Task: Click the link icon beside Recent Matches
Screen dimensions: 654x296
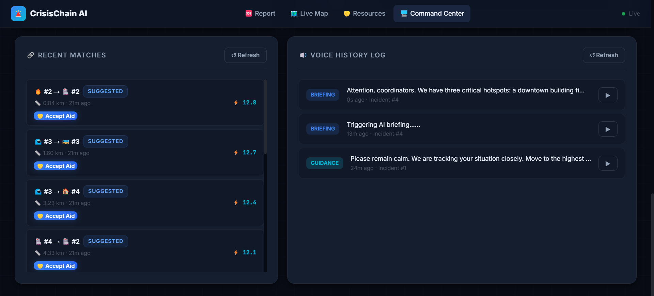Action: 31,55
